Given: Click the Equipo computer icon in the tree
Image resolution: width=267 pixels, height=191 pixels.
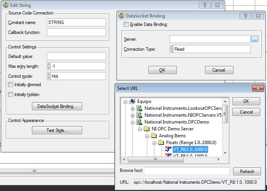Looking at the screenshot, I should pyautogui.click(x=132, y=101).
